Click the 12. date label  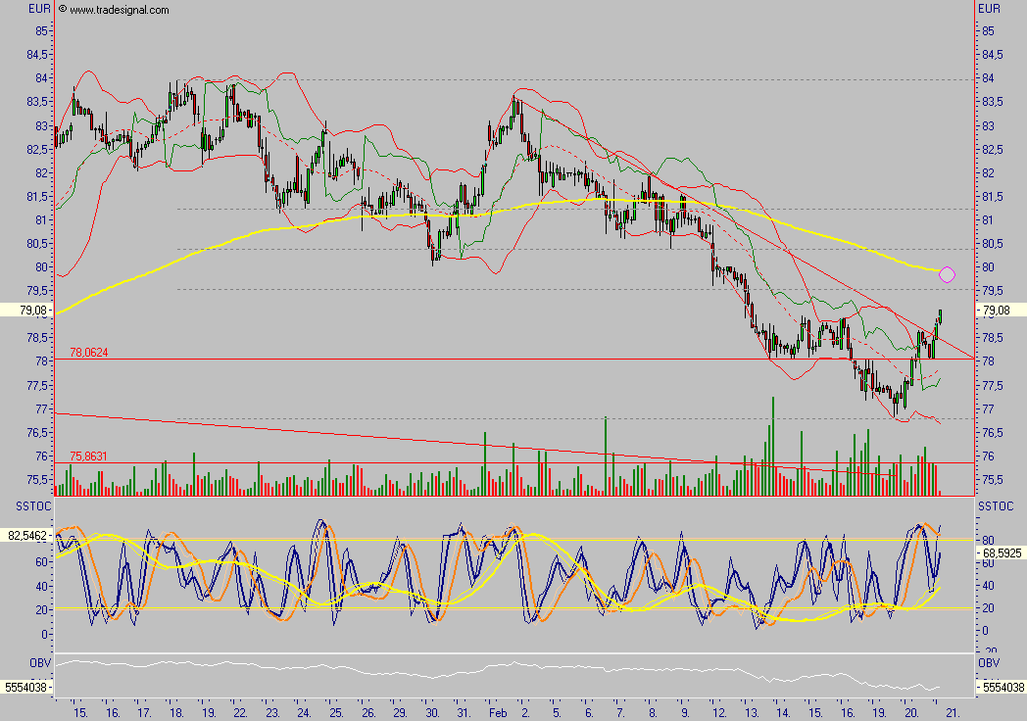click(x=720, y=712)
